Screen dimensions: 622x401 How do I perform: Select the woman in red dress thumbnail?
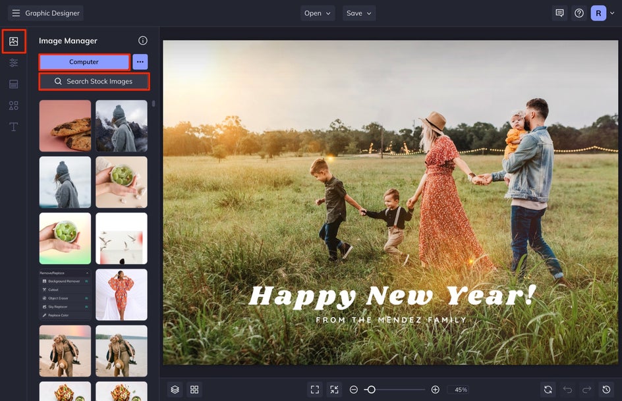pyautogui.click(x=121, y=294)
